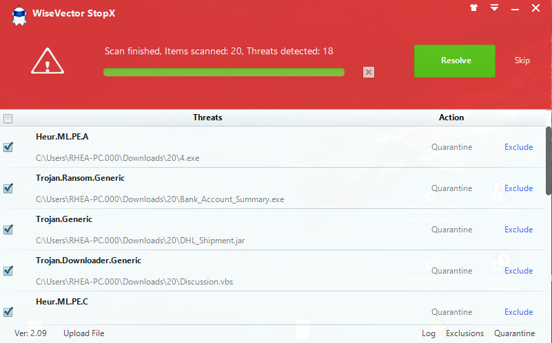Open the Quarantine manager in footer
552x343 pixels.
tap(514, 333)
